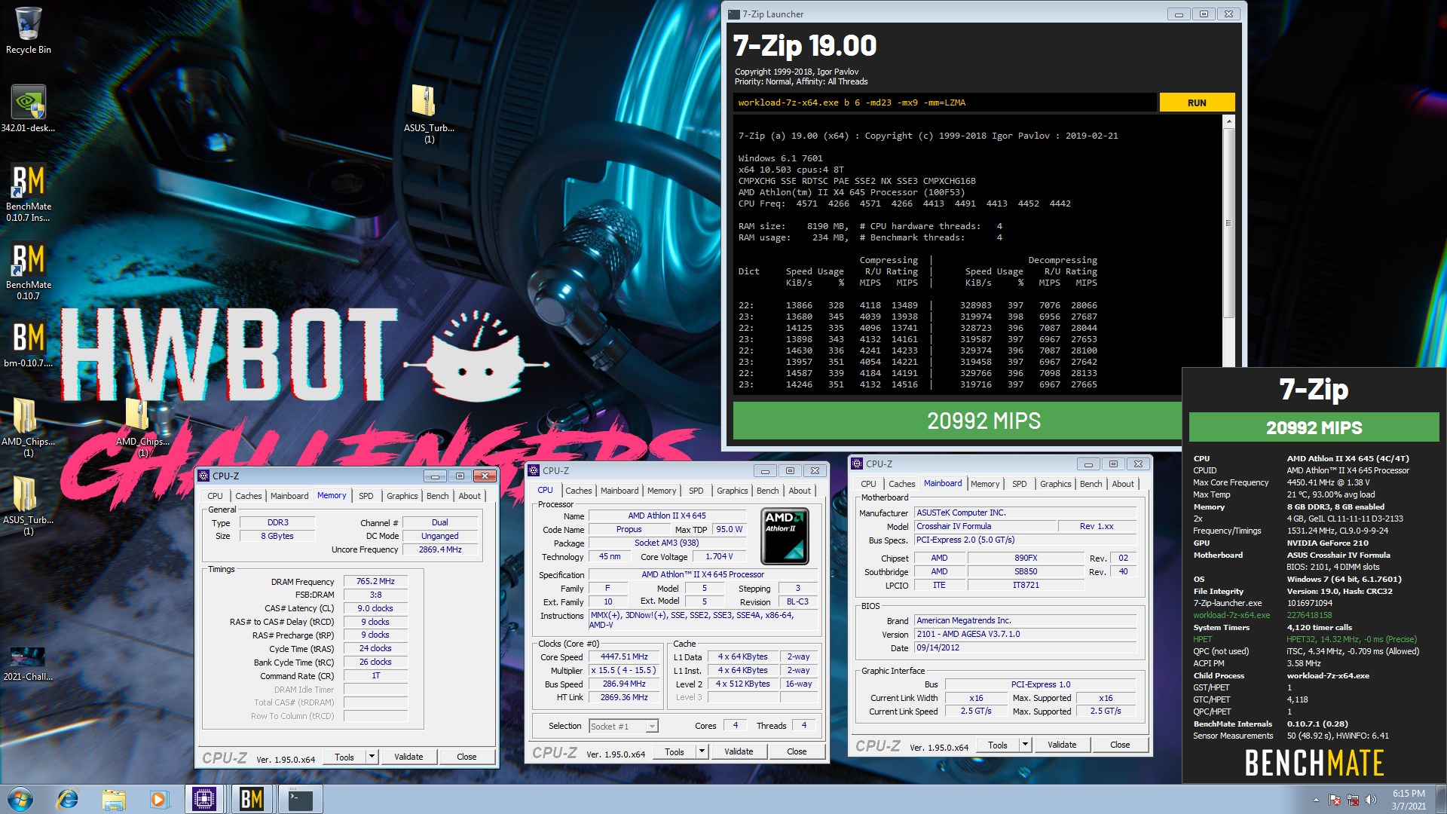1447x814 pixels.
Task: Click the 7-Zip Launcher title bar icon
Action: 734,14
